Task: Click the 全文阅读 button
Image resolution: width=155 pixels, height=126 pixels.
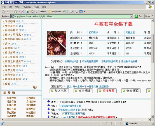Action: (131, 91)
